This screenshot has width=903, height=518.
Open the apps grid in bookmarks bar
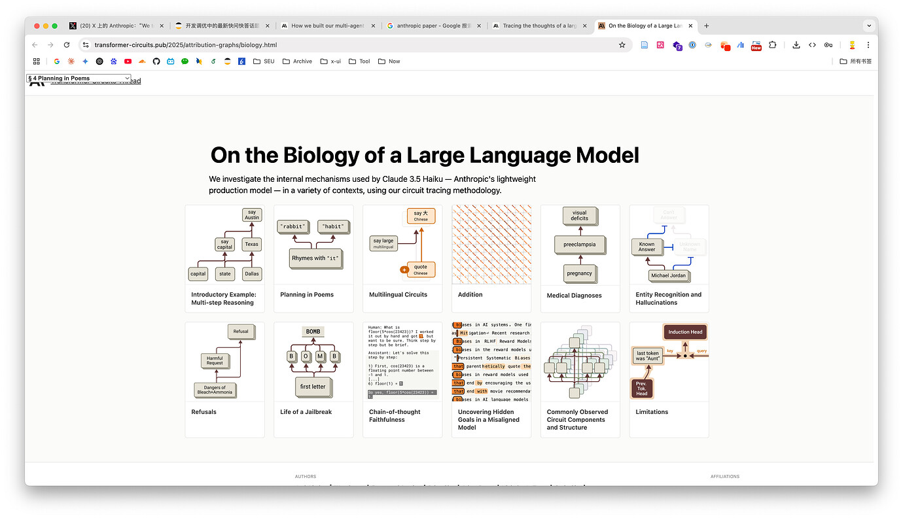(37, 61)
